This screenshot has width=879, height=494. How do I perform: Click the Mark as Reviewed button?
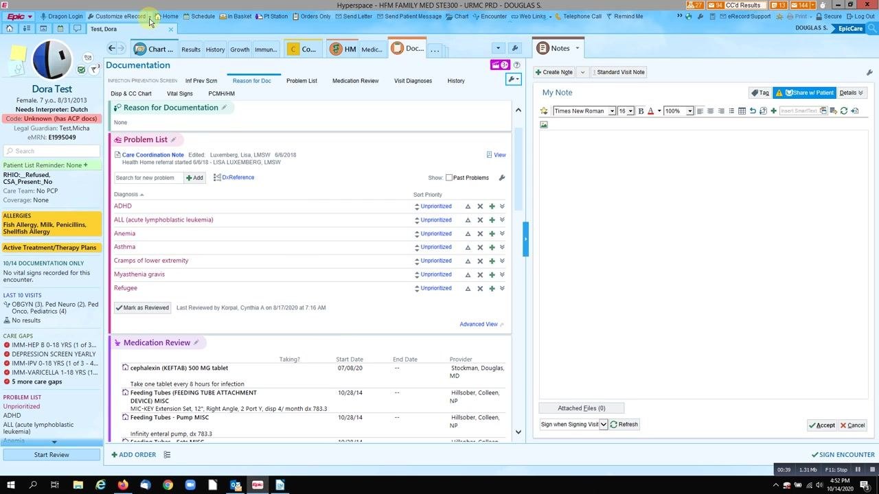(142, 308)
